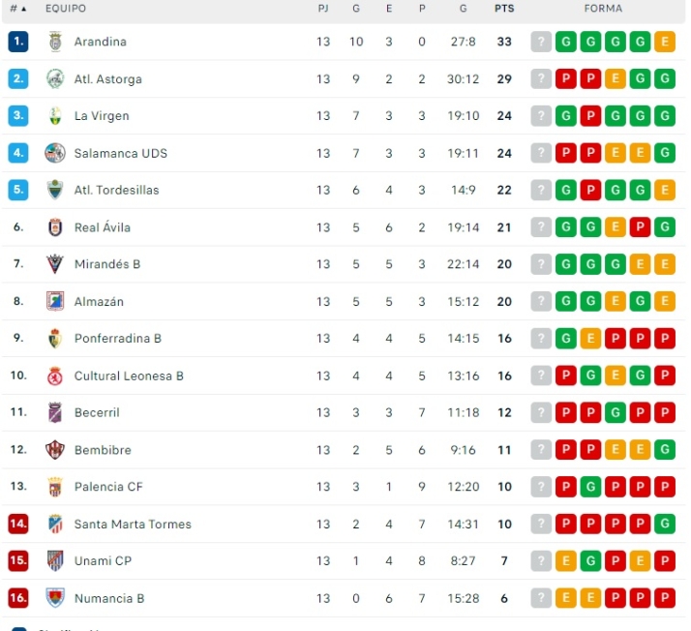
Task: Click the Arandina club crest icon
Action: [55, 42]
